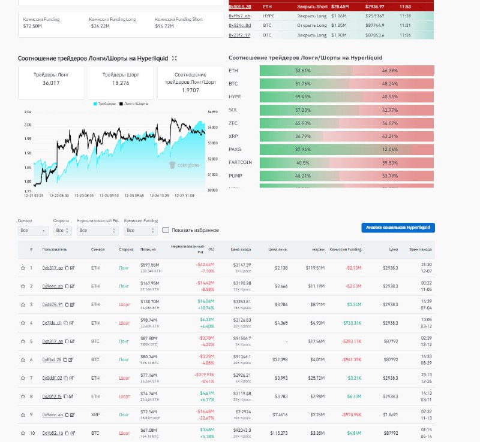Expand 'Нереализованный PnL' filter dropdown

[99, 230]
